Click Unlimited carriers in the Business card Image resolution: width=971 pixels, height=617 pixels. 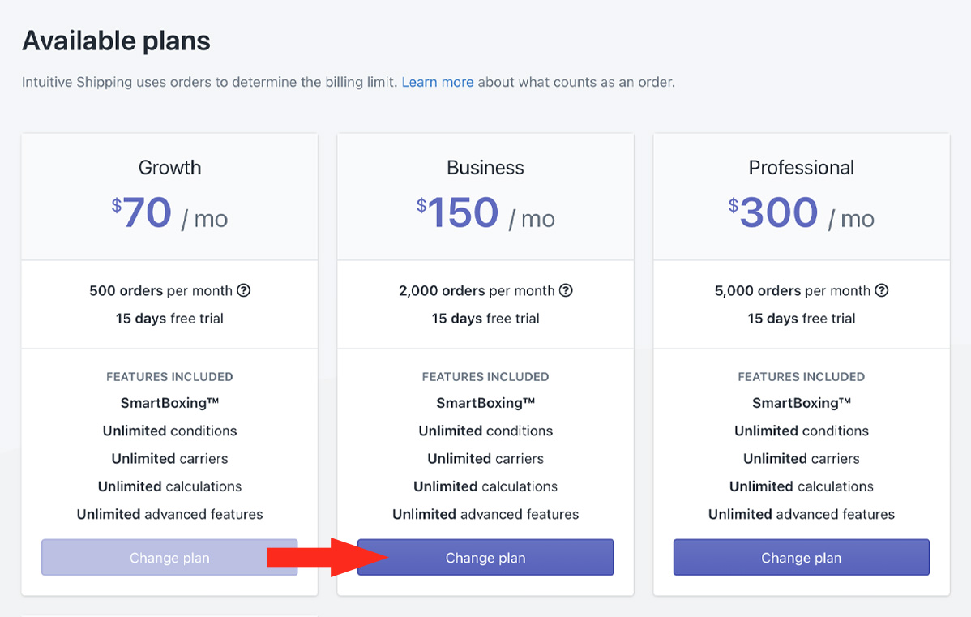click(x=485, y=459)
